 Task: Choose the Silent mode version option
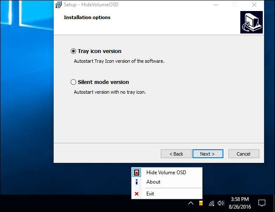pos(73,82)
